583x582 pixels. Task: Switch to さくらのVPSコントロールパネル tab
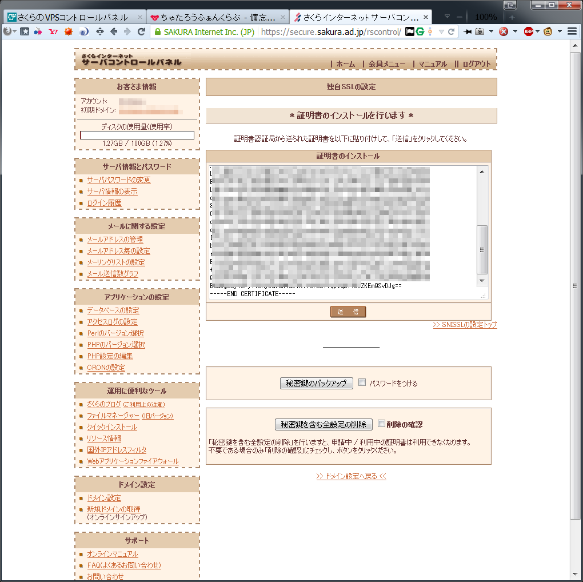(x=75, y=17)
